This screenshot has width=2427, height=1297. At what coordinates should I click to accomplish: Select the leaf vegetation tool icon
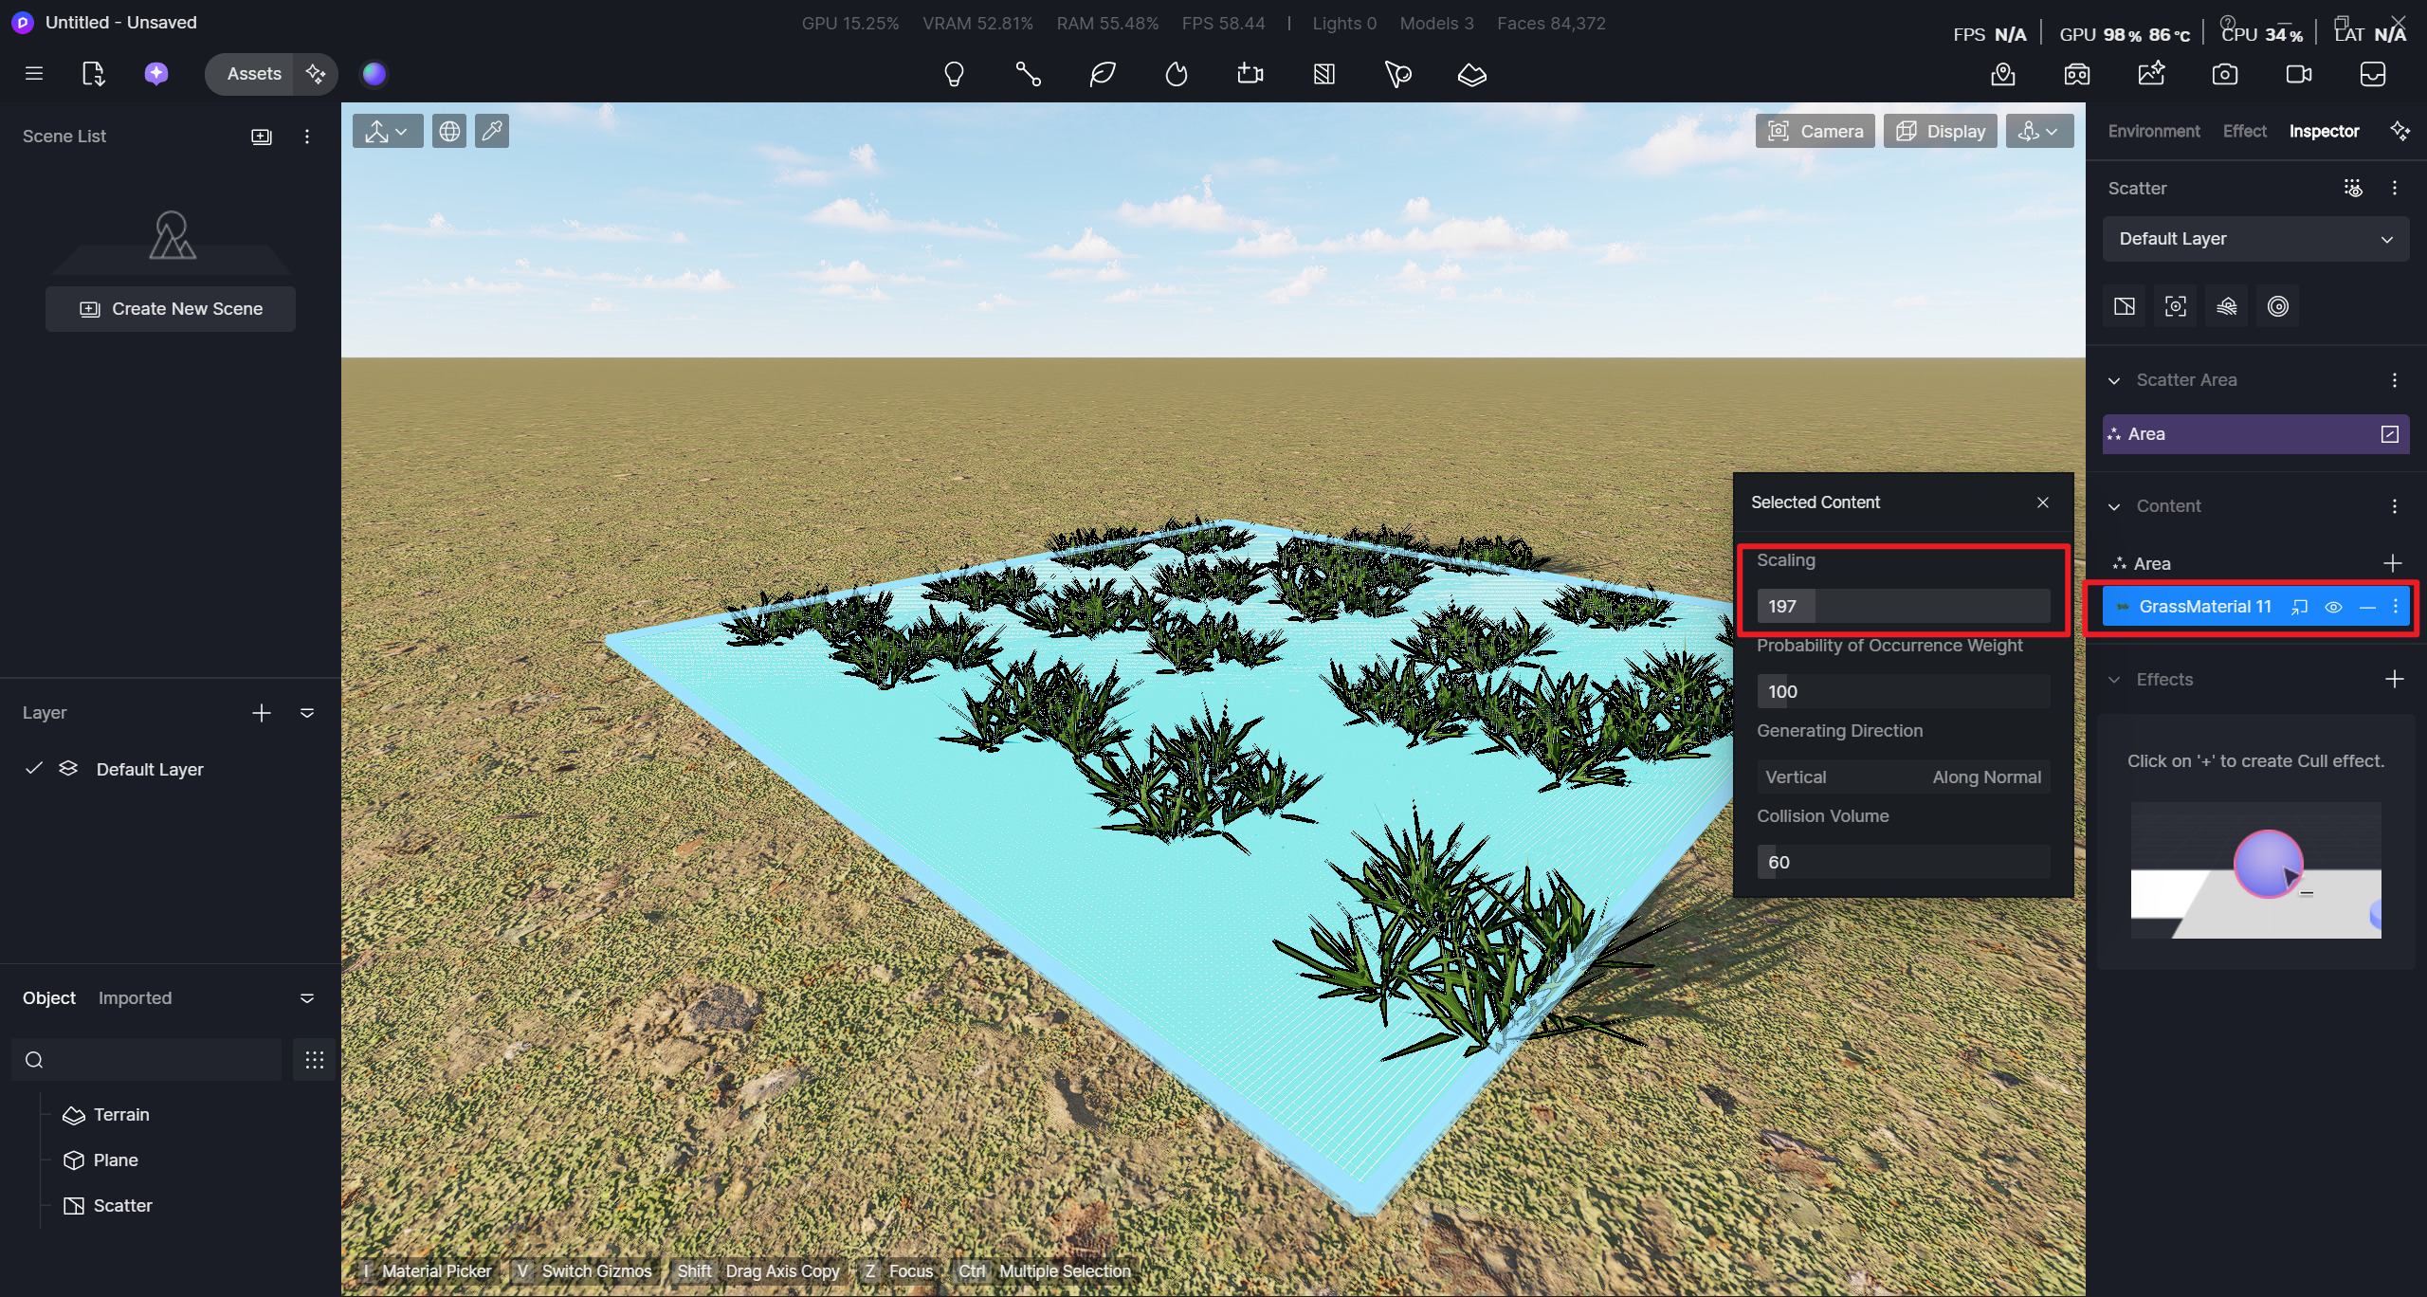[x=1103, y=74]
